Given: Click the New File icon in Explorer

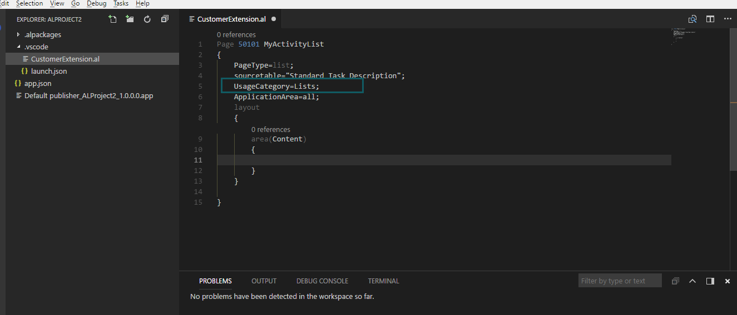Looking at the screenshot, I should pos(113,19).
